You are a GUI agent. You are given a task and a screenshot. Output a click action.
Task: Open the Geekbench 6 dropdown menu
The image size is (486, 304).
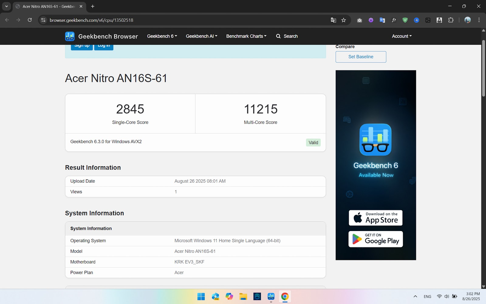(162, 36)
